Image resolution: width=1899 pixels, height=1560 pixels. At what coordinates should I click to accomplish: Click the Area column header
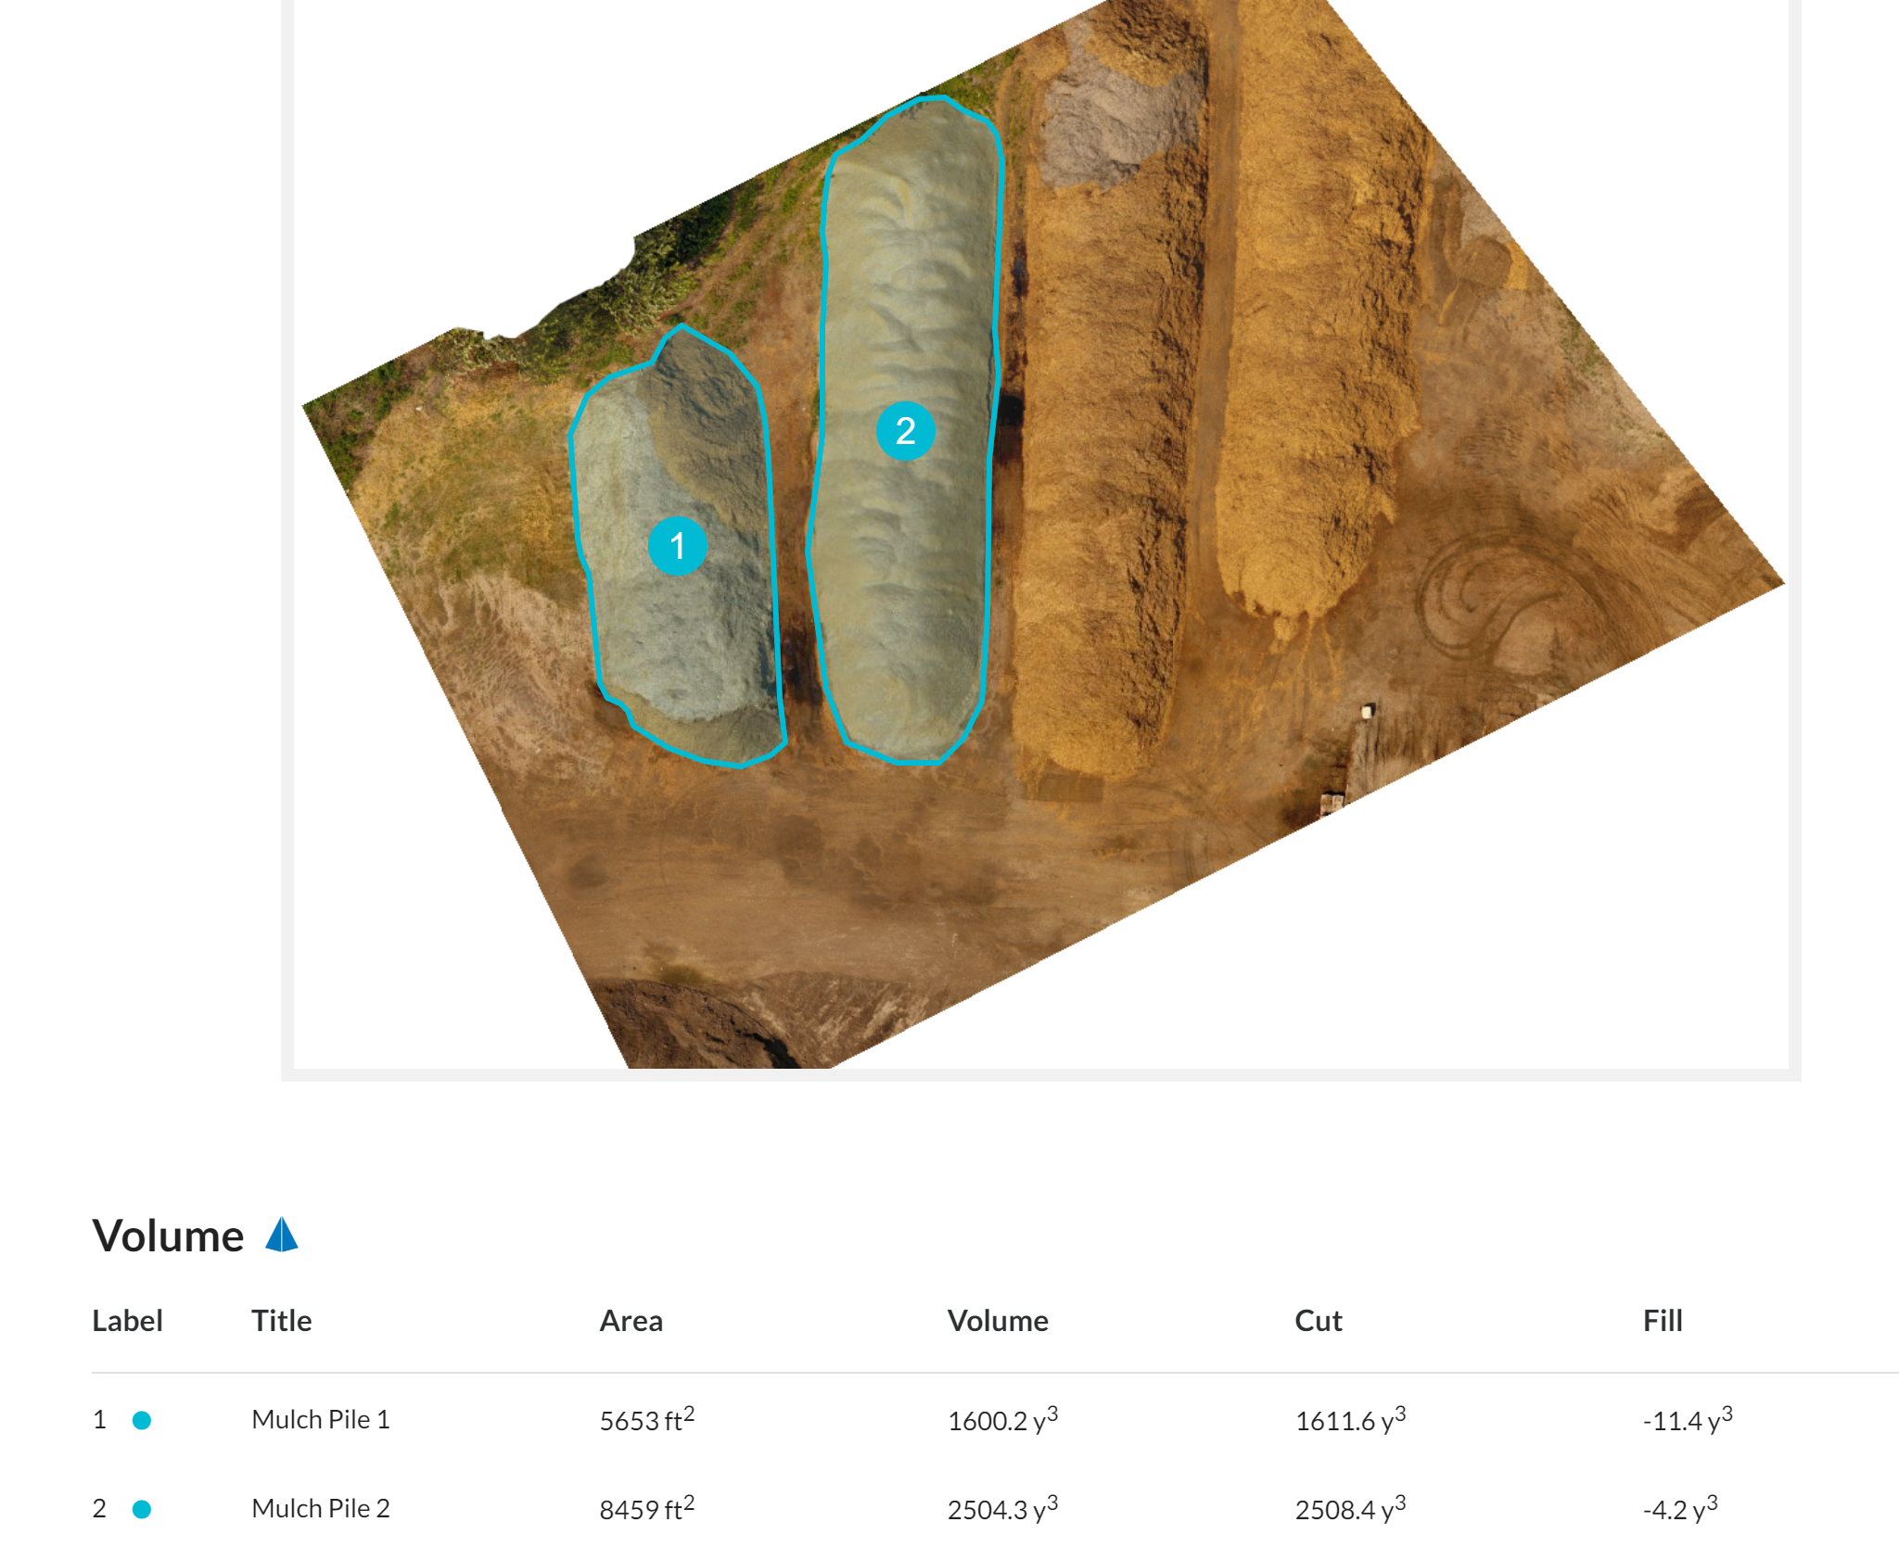[x=631, y=1320]
